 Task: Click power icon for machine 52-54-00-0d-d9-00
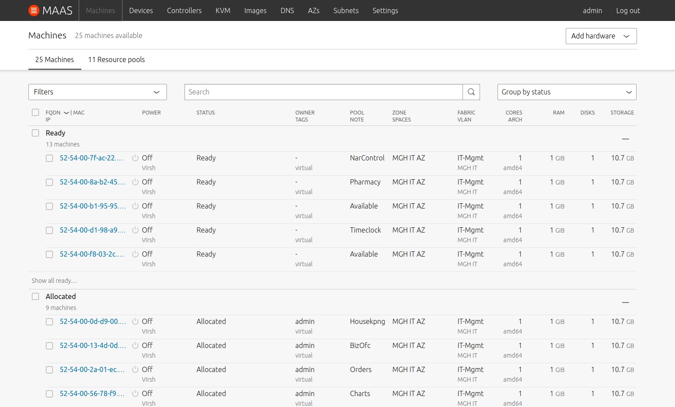[x=136, y=321]
